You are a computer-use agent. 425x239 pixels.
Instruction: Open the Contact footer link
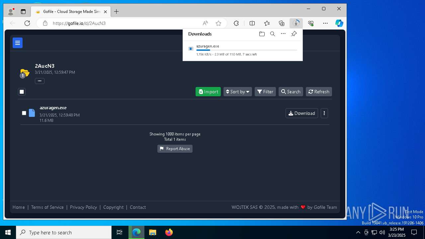tap(138, 207)
